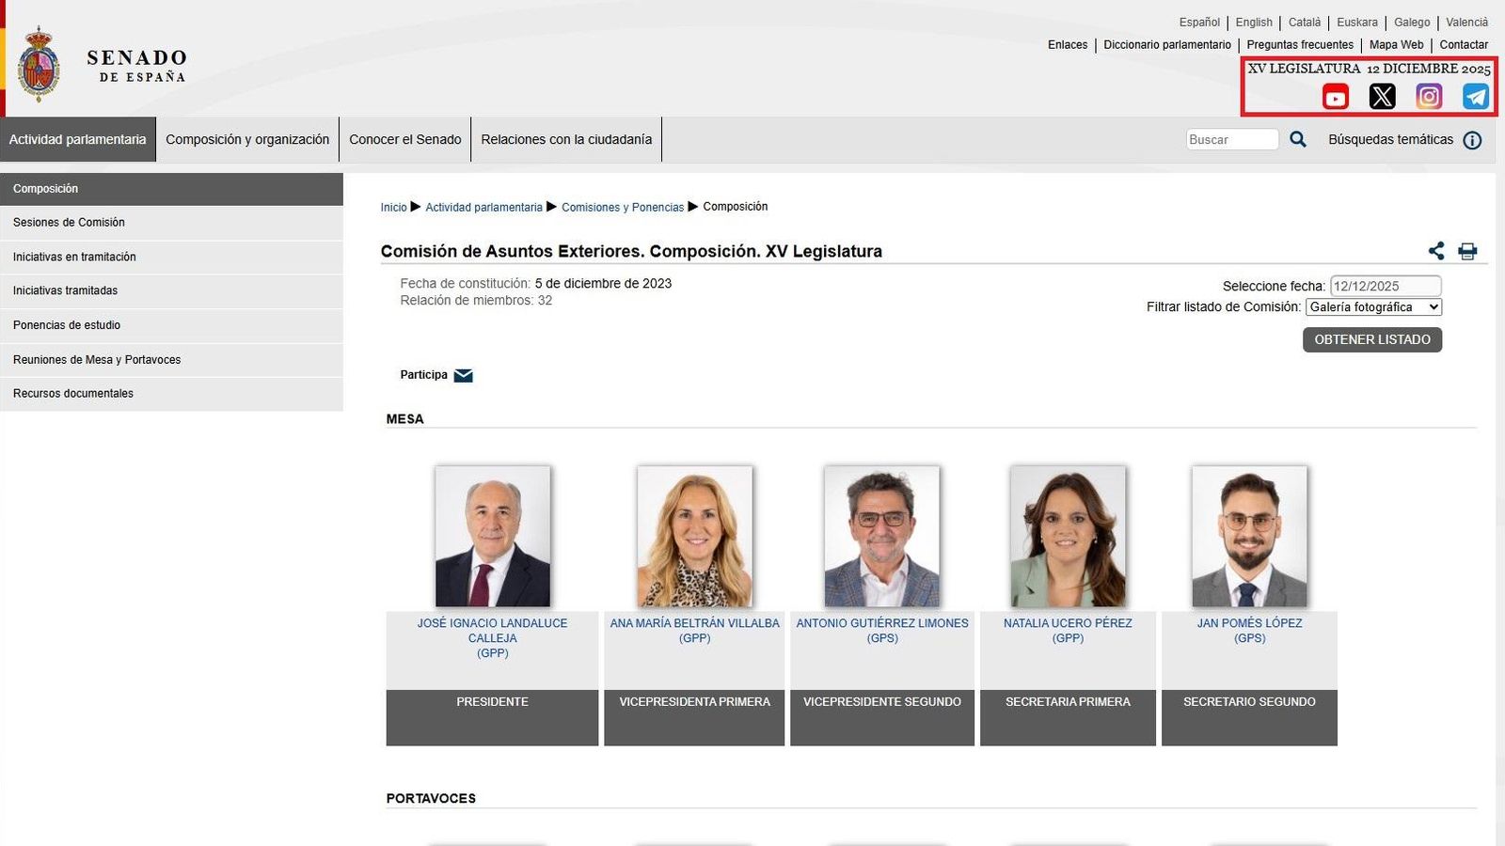The width and height of the screenshot is (1505, 846).
Task: Click the print icon
Action: click(x=1467, y=251)
